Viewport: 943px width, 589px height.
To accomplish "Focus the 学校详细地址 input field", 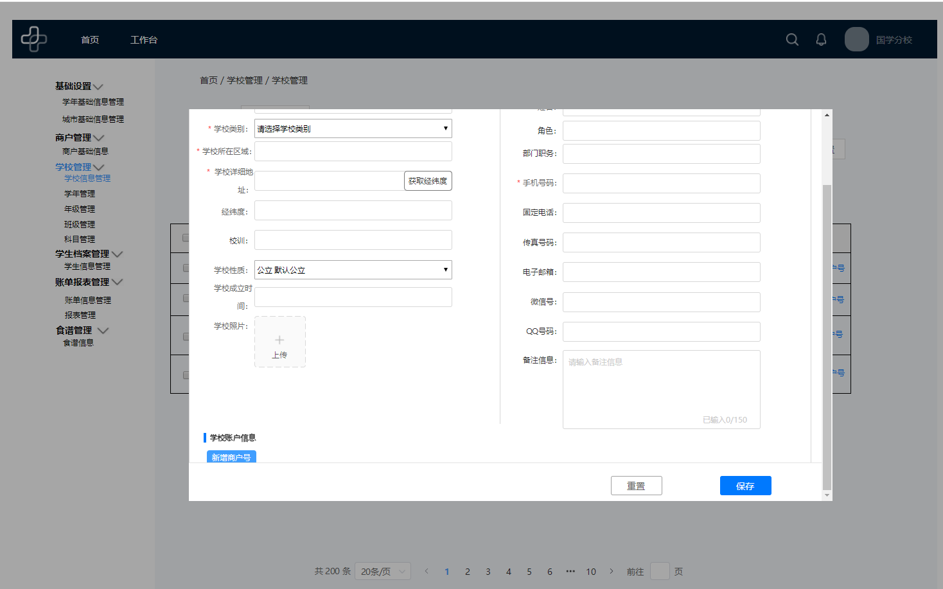I will pos(330,181).
